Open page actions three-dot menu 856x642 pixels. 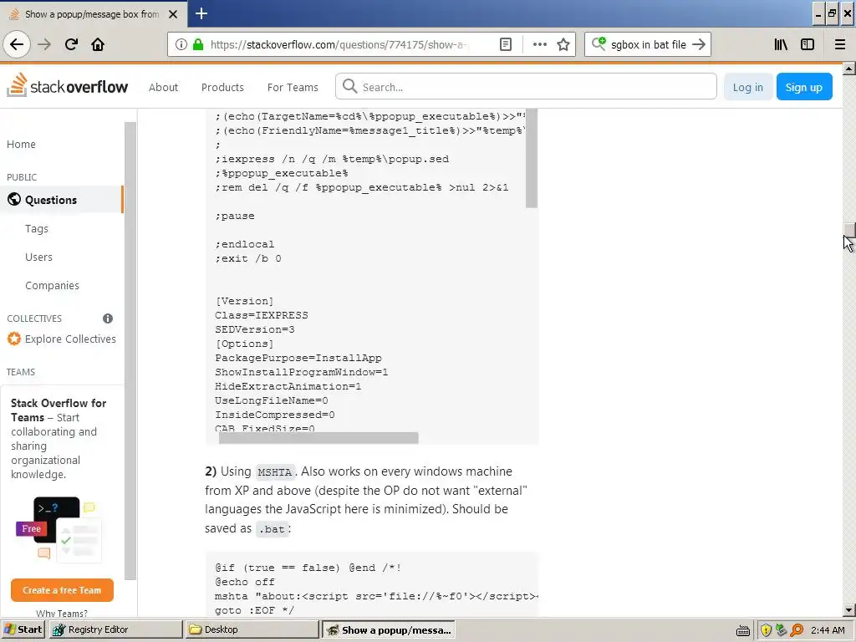coord(539,44)
